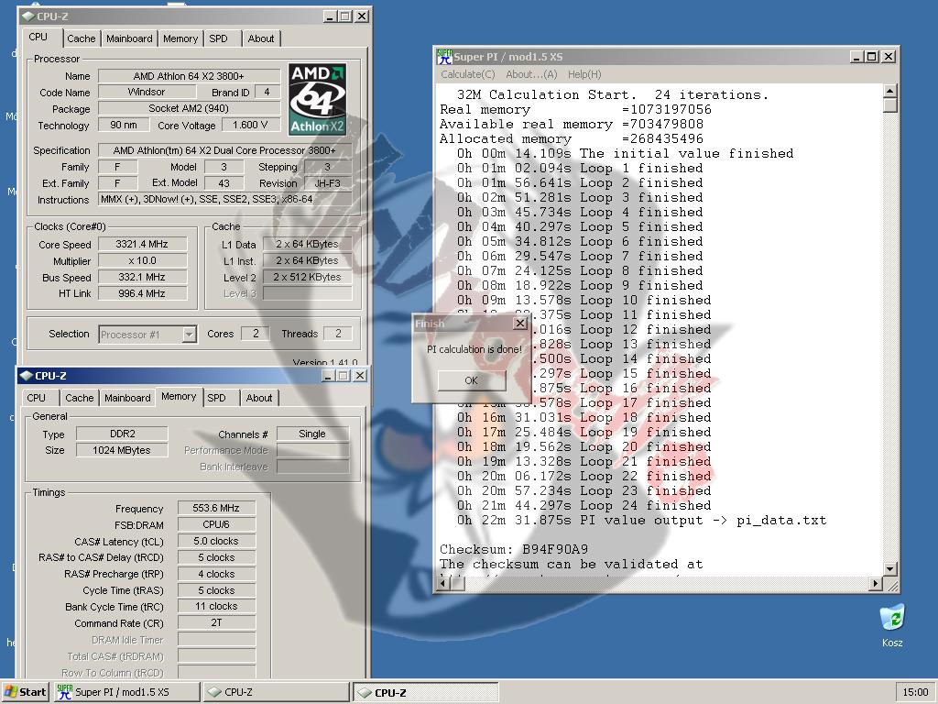This screenshot has width=938, height=704.
Task: Click the Package value Socket AM2 (940)
Action: tap(189, 108)
